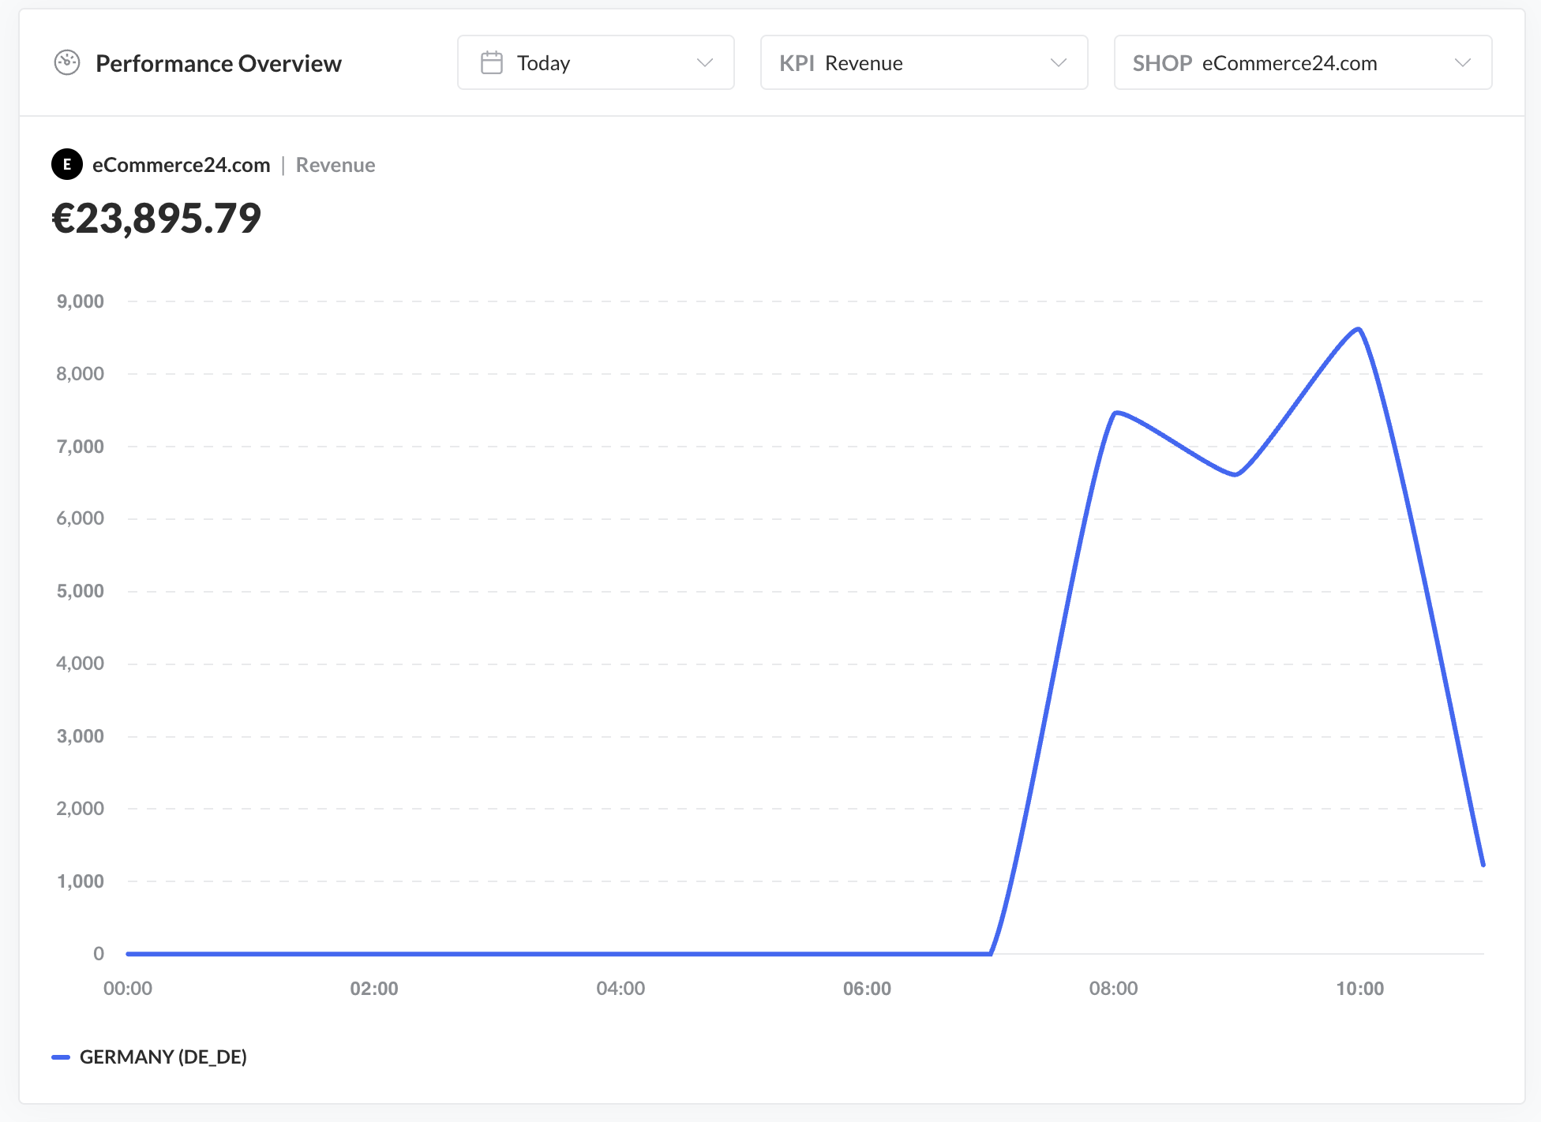
Task: Click the 02:00 x-axis time label
Action: [x=374, y=989]
